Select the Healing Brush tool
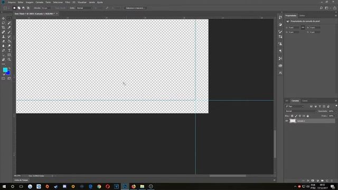The width and height of the screenshot is (338, 190). (4, 32)
